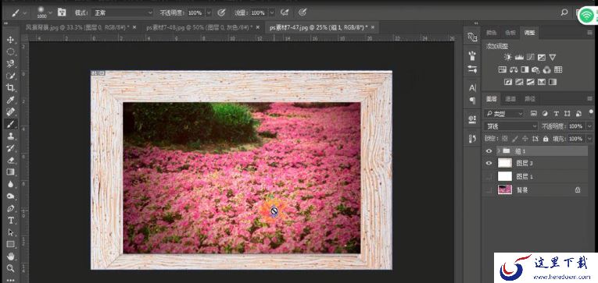Toggle pressure control for opacity
This screenshot has height=283, width=598.
pyautogui.click(x=221, y=12)
